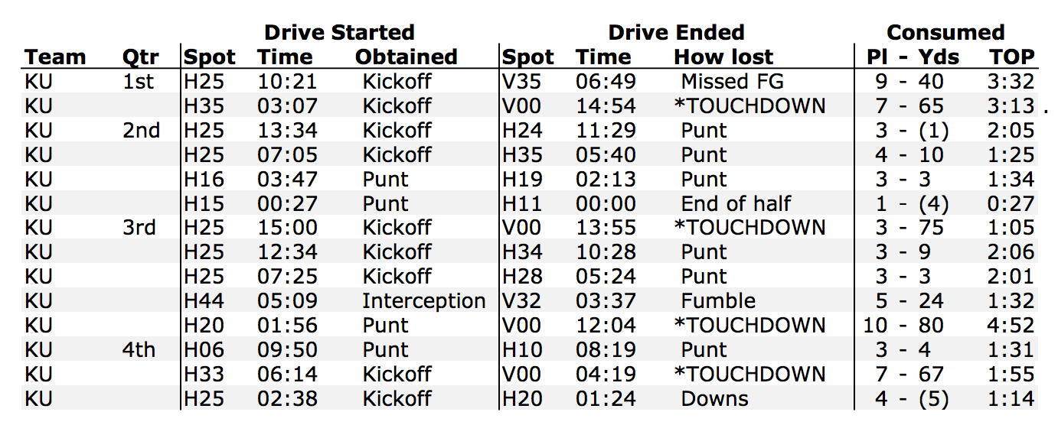This screenshot has height=425, width=1058.
Task: Click the 'Fumble' cell
Action: coord(718,301)
